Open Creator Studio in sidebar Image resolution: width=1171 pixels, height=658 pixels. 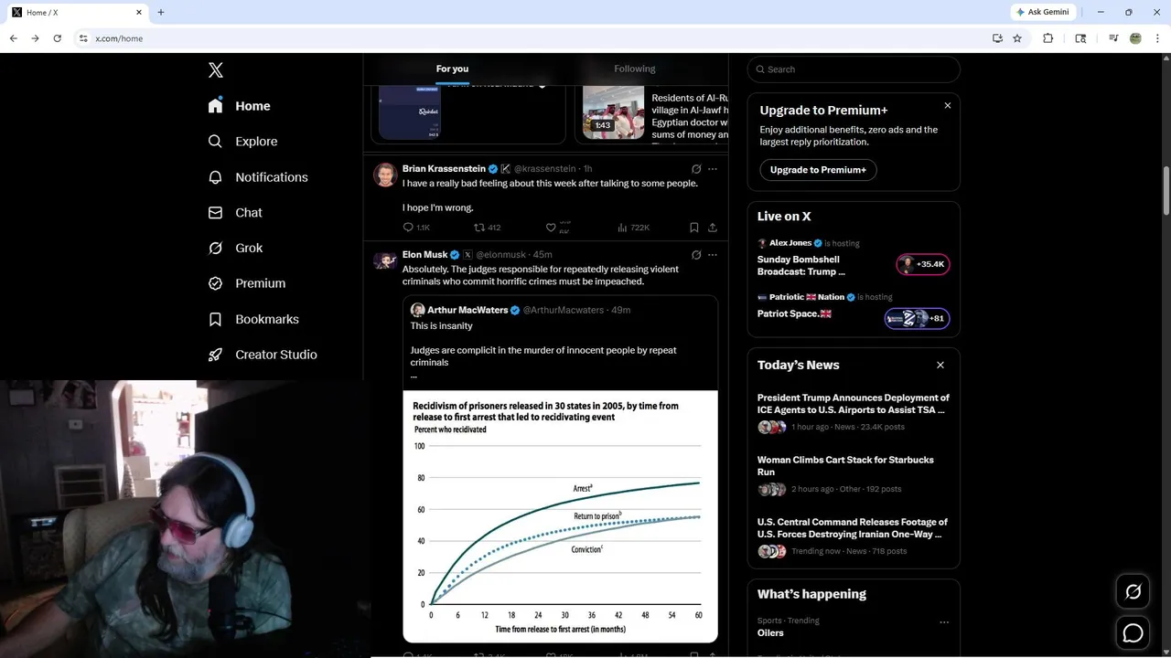(263, 355)
